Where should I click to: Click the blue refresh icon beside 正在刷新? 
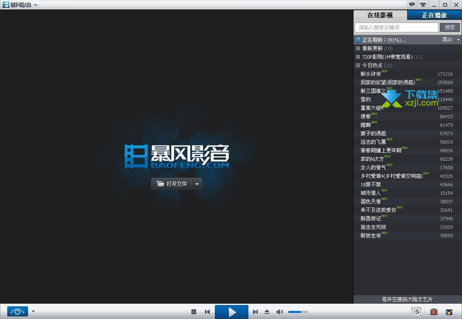[x=358, y=40]
